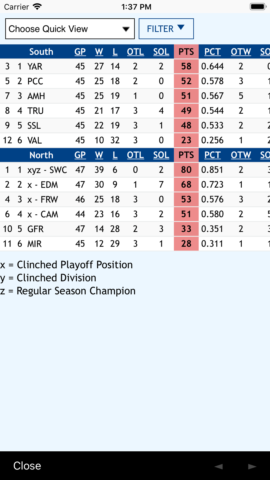The height and width of the screenshot is (480, 270).
Task: Sort South division by PCT
Action: click(x=212, y=52)
